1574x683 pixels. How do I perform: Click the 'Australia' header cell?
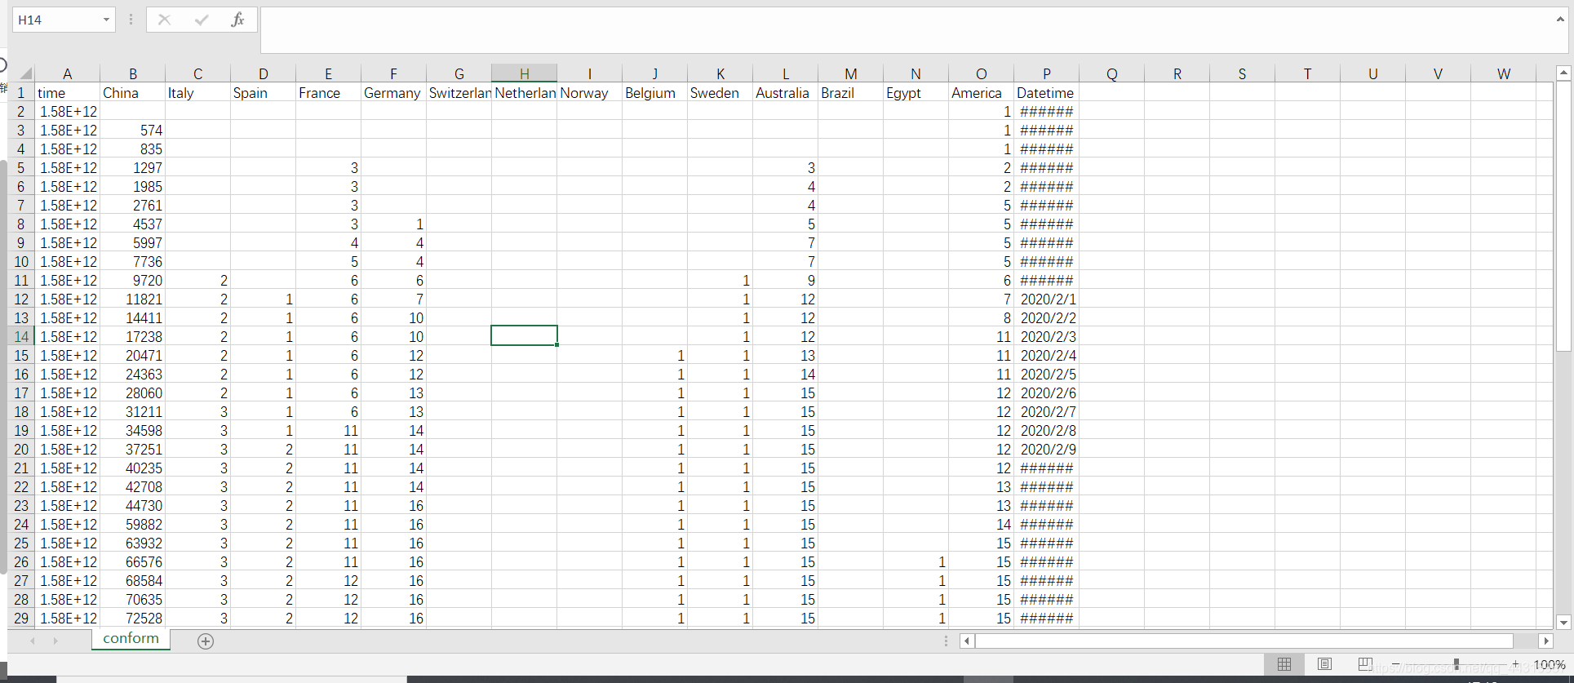coord(785,92)
